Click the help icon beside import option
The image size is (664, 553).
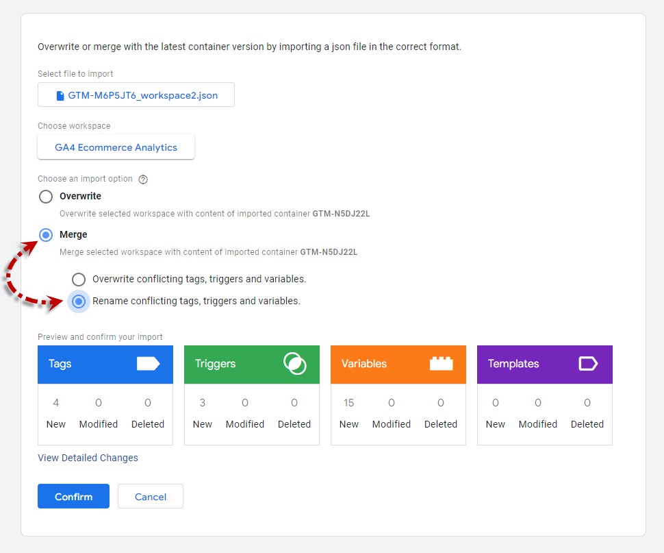[x=143, y=180]
